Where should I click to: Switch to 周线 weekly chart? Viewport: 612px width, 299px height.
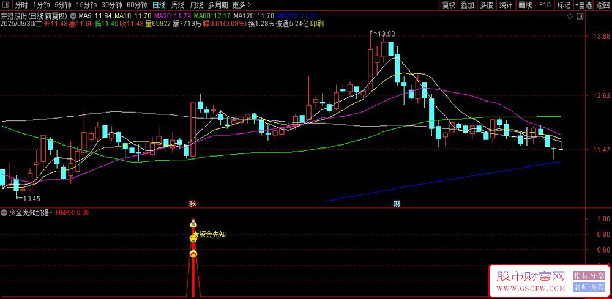[177, 5]
